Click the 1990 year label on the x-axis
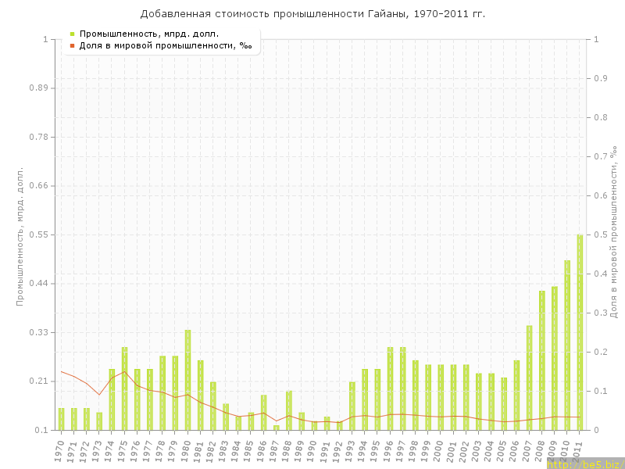The width and height of the screenshot is (625, 469). (x=313, y=449)
